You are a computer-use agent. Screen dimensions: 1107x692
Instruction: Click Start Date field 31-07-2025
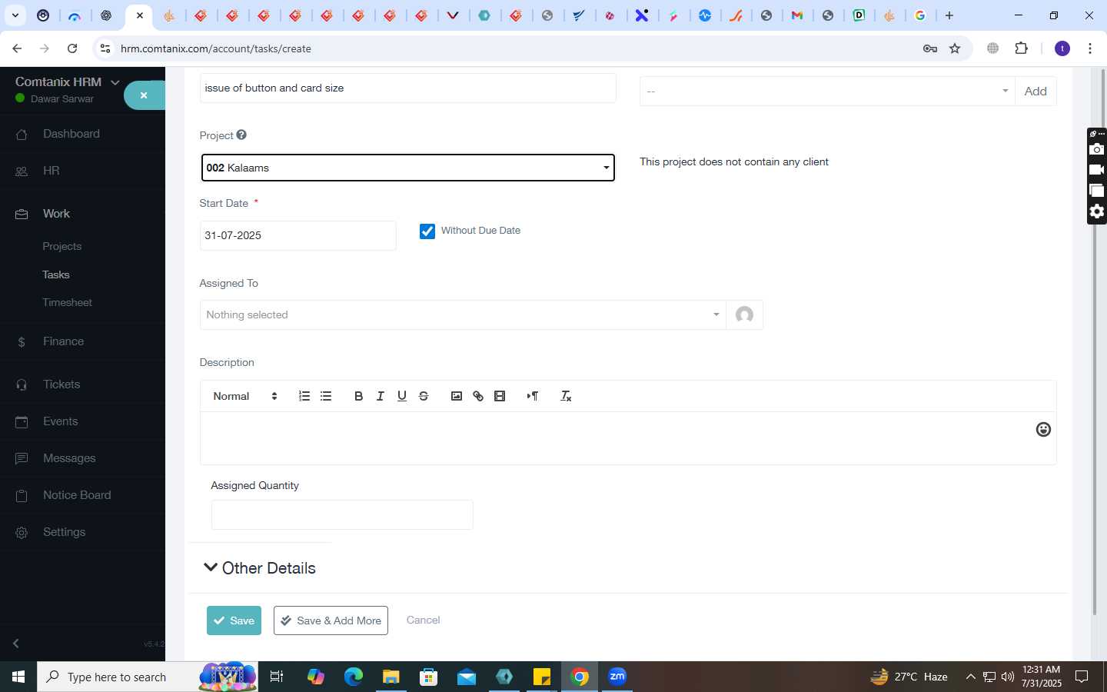pyautogui.click(x=298, y=235)
